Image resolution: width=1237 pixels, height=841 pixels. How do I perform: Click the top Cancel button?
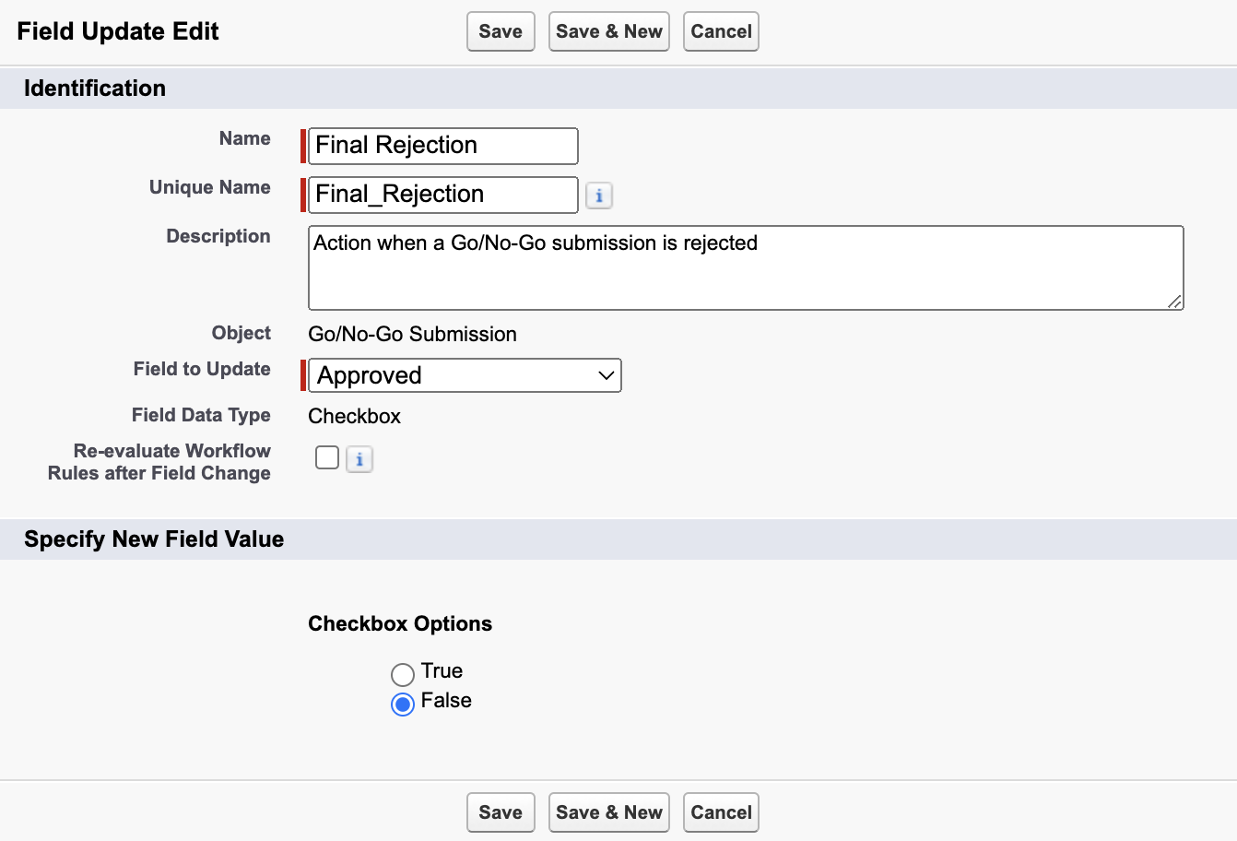point(721,31)
